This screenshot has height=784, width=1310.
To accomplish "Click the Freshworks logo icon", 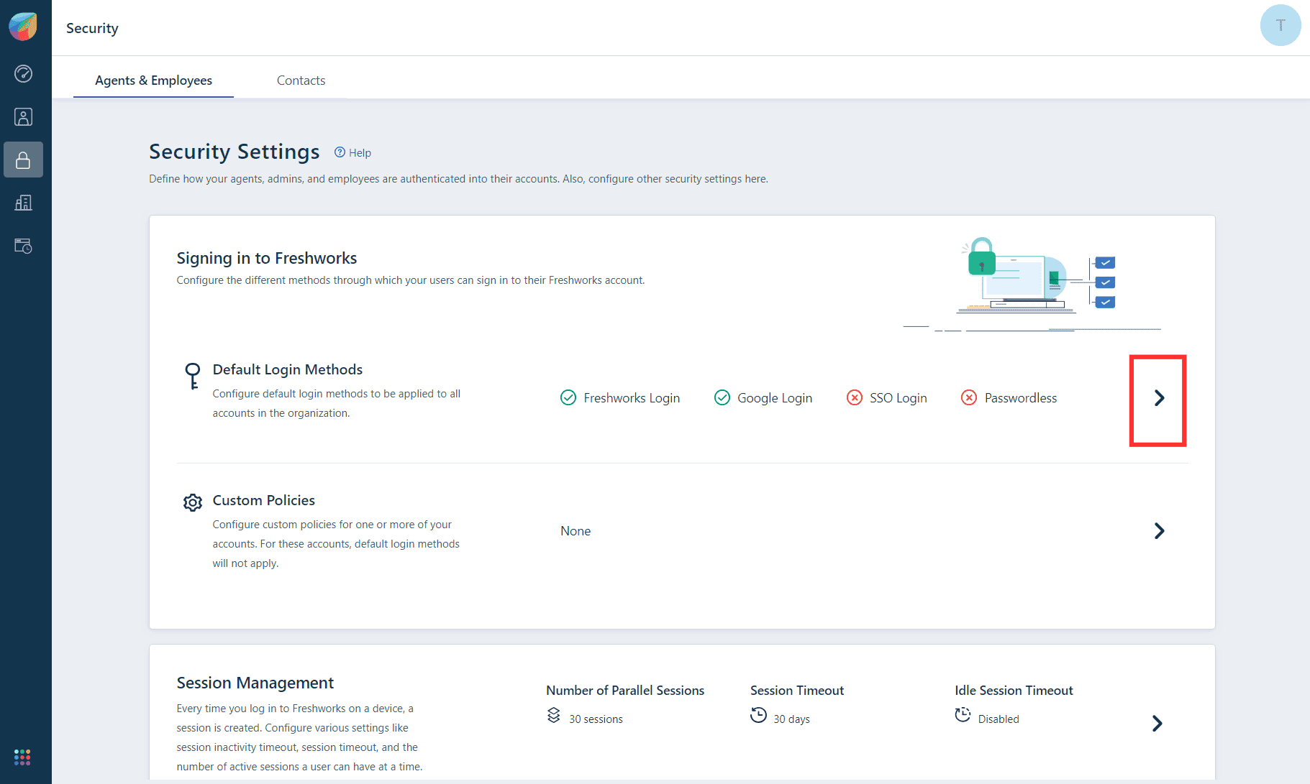I will pyautogui.click(x=23, y=27).
